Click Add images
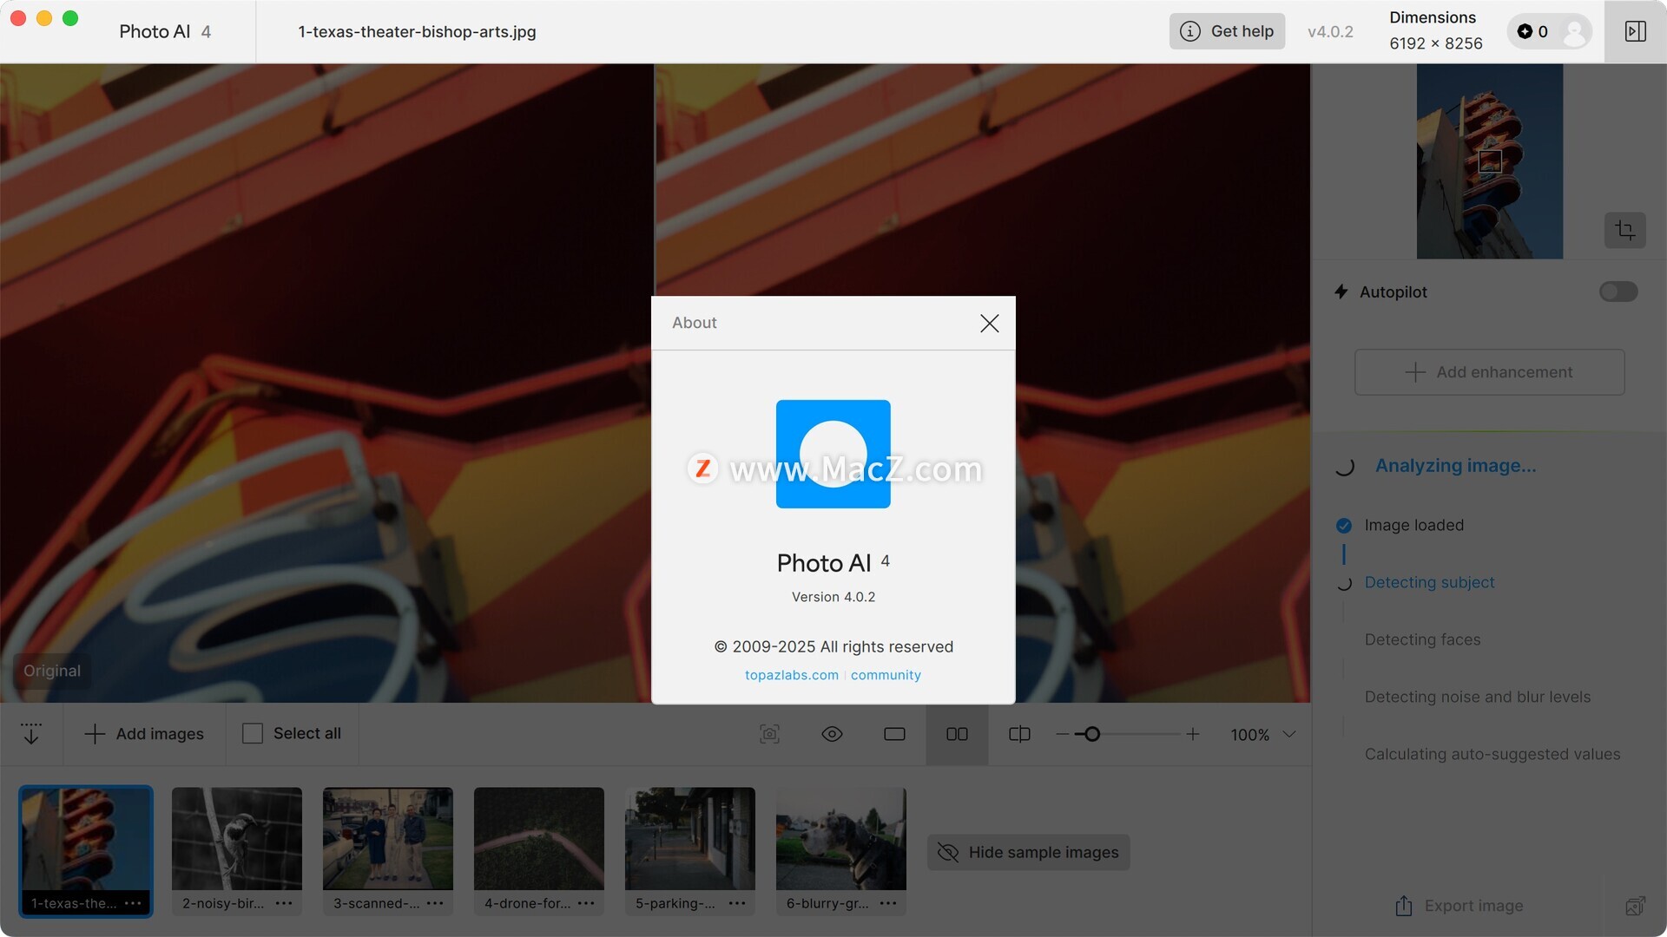1667x937 pixels. (144, 734)
